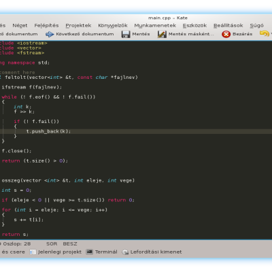Open the Könyvjelzők menu
Screen dimensions: 272x272
tap(113, 25)
